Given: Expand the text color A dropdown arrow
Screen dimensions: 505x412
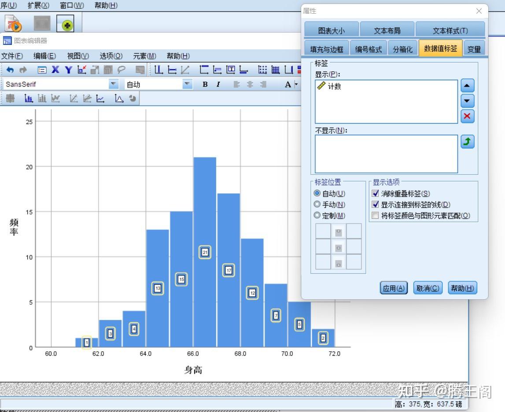Looking at the screenshot, I should pyautogui.click(x=296, y=85).
